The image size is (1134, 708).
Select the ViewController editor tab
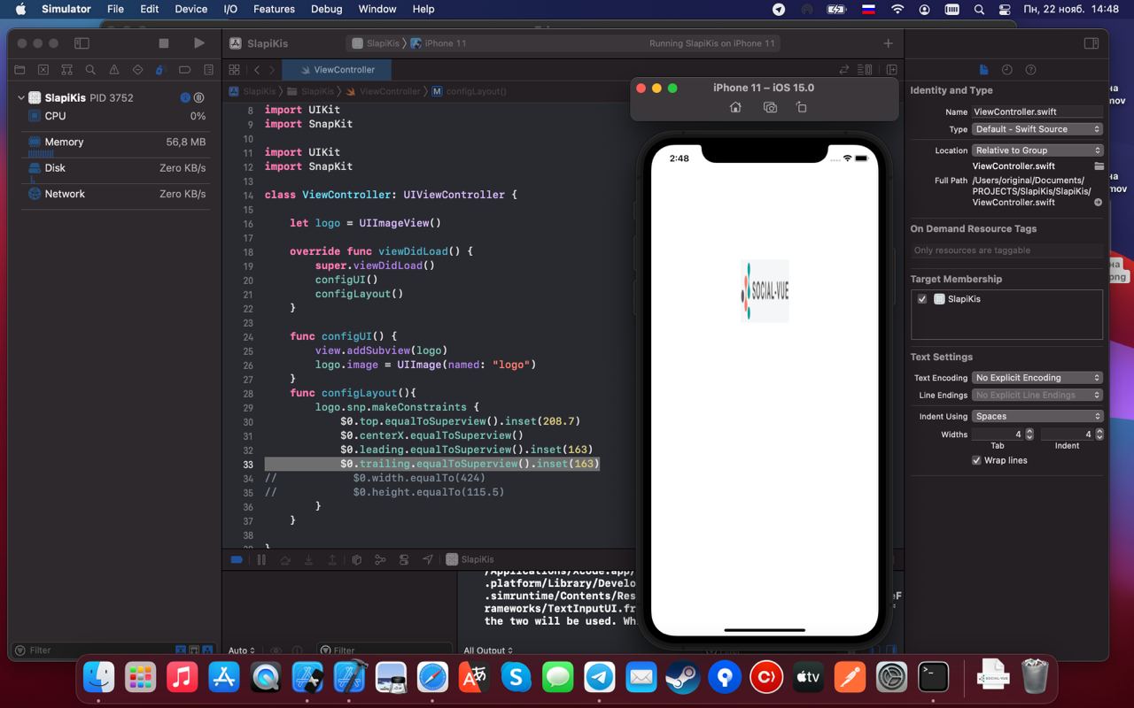pos(337,69)
